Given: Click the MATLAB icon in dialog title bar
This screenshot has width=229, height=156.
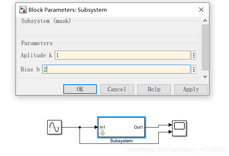Looking at the screenshot, I should [23, 10].
